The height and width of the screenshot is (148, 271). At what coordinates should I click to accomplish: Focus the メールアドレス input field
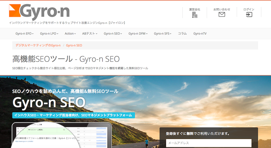point(209,143)
